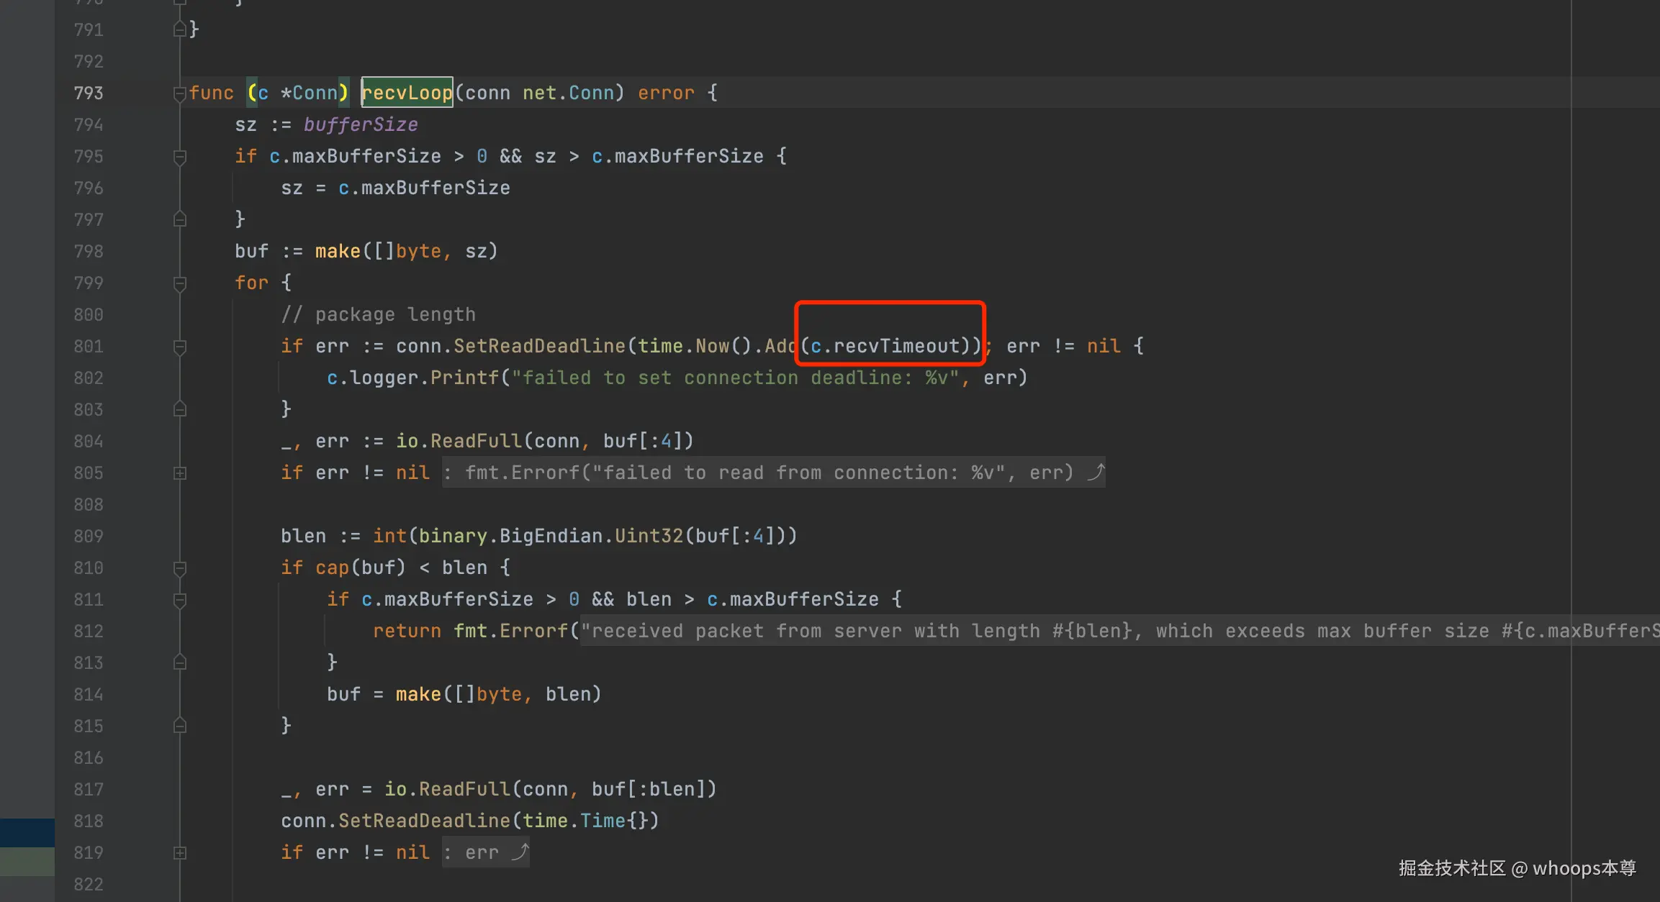Click the highlighted recvLoop function name
The height and width of the screenshot is (902, 1660).
pyautogui.click(x=407, y=93)
